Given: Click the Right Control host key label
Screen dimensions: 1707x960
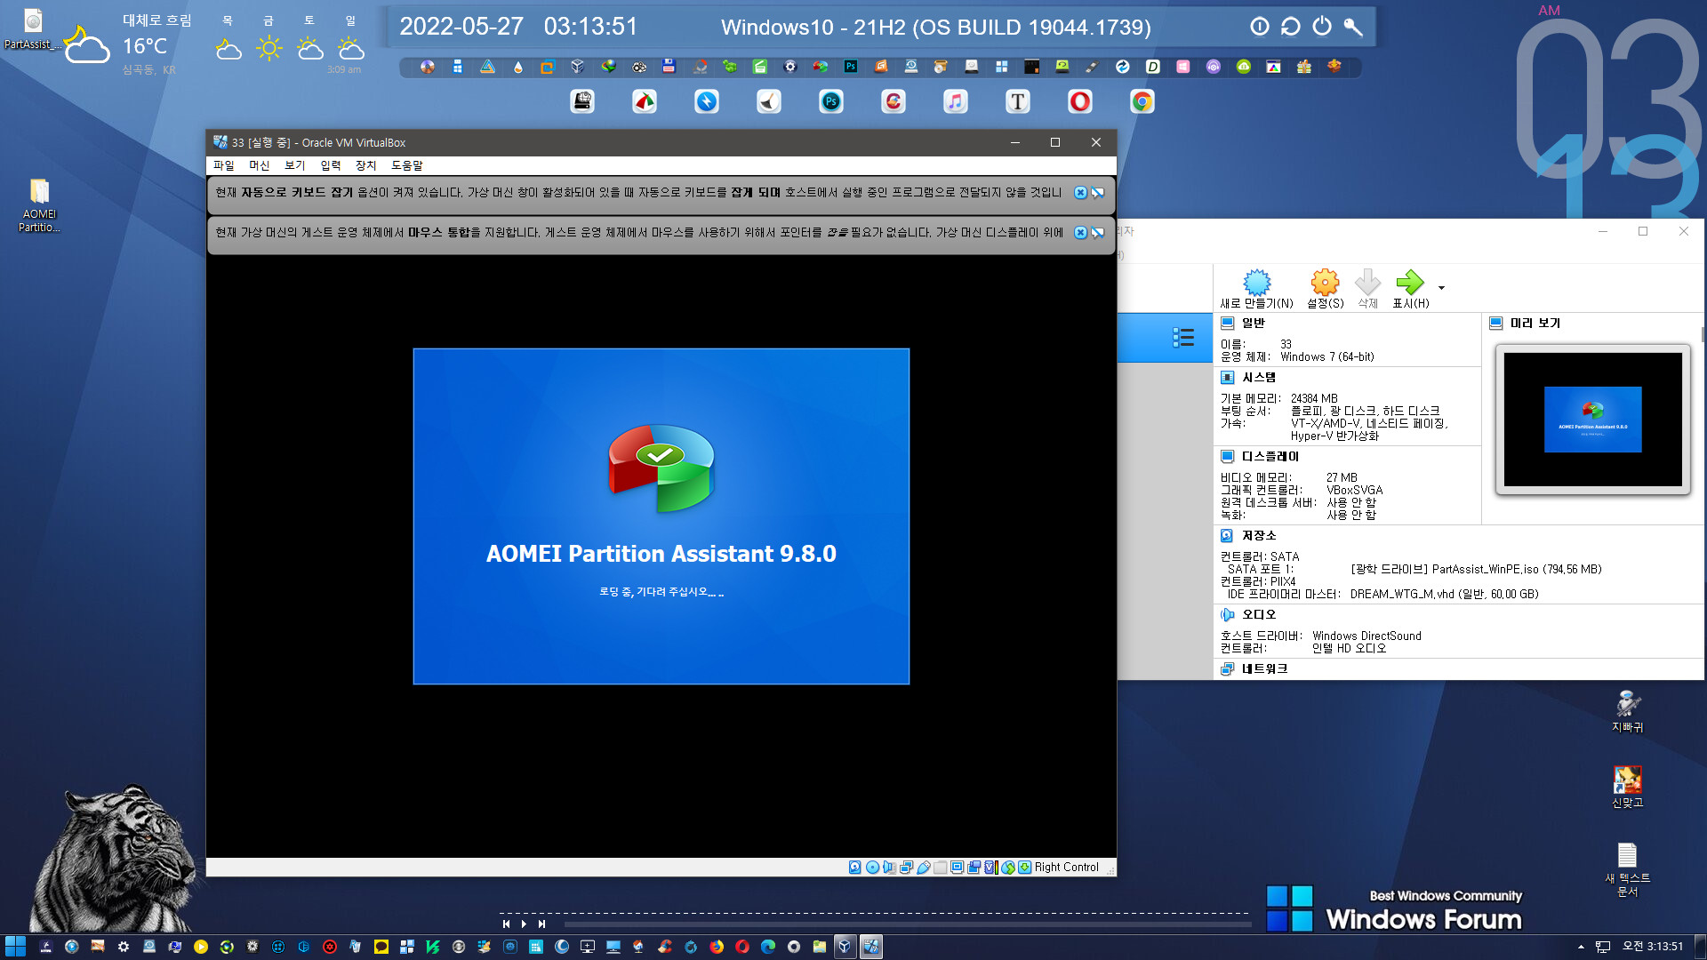Looking at the screenshot, I should point(1066,868).
